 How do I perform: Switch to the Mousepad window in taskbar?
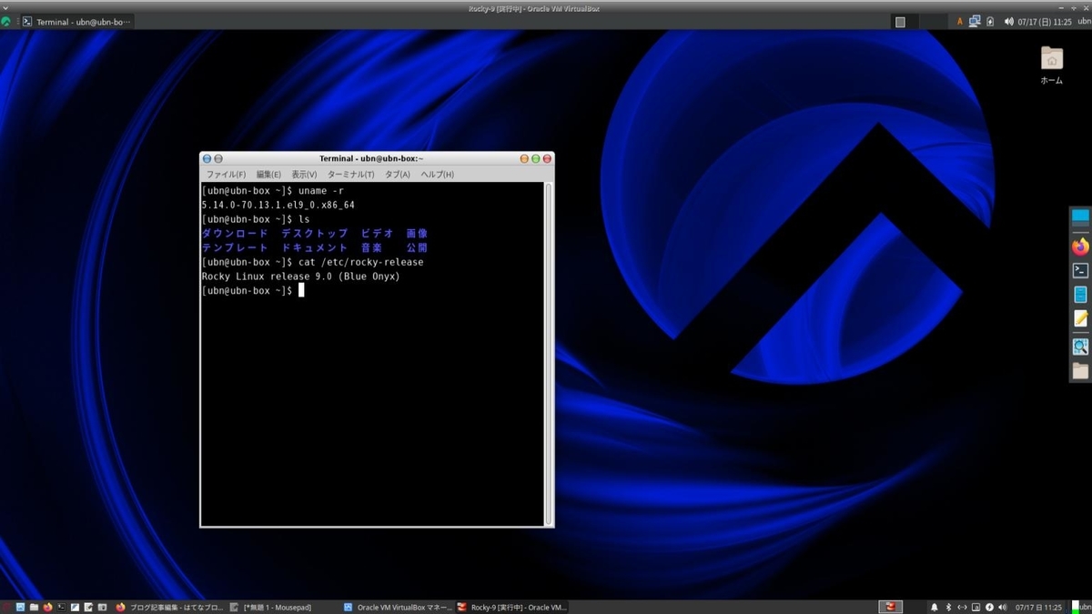point(282,607)
